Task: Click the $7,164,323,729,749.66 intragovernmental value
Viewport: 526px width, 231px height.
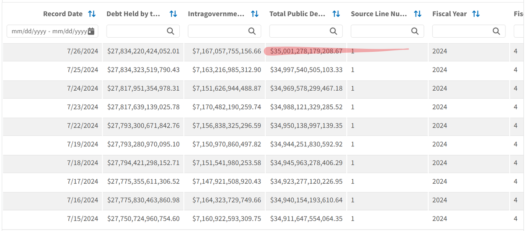Action: [227, 200]
